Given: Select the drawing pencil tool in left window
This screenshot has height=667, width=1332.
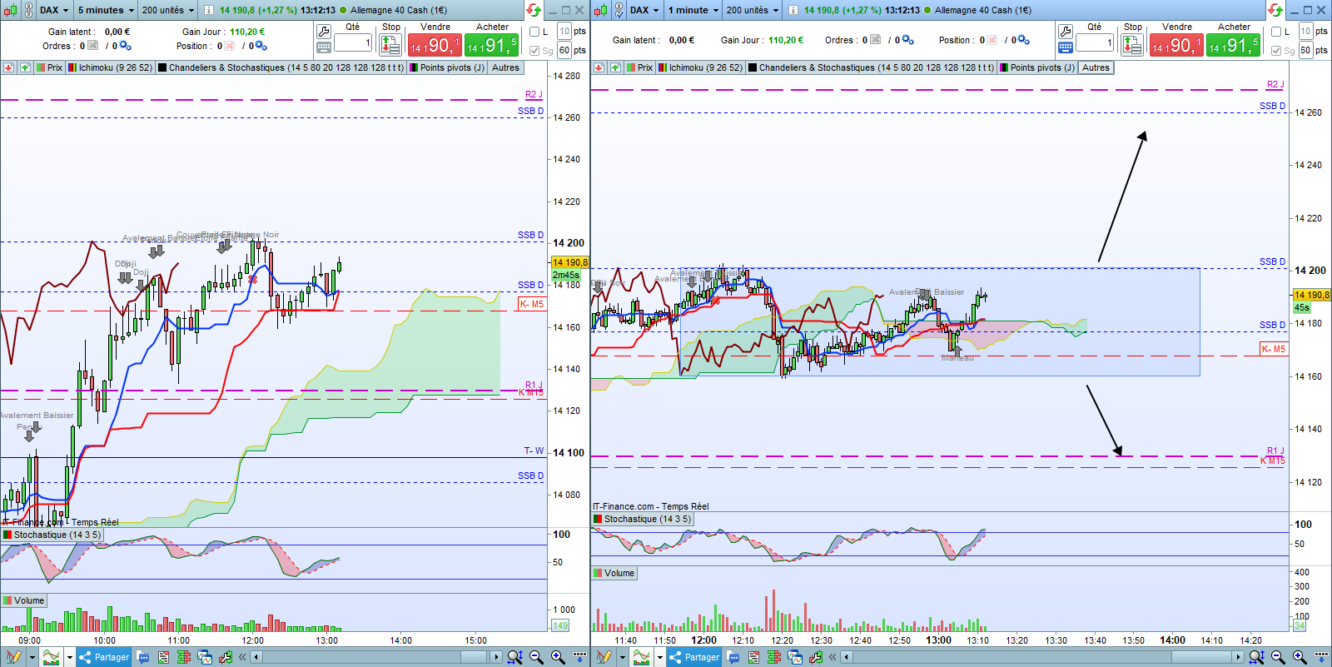Looking at the screenshot, I should (x=14, y=657).
